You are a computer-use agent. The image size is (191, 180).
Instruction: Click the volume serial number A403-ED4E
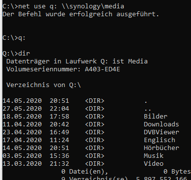coord(103,69)
